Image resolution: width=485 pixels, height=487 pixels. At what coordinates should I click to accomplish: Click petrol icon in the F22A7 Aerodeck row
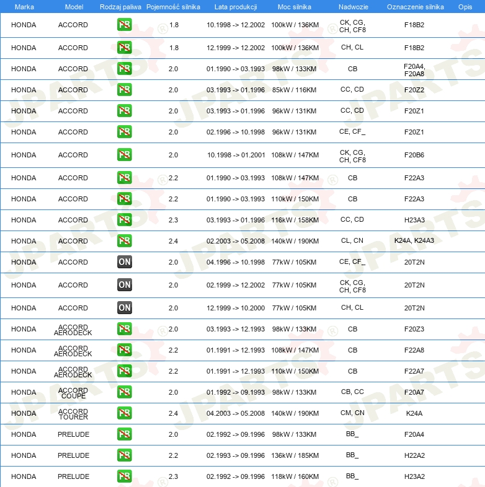pyautogui.click(x=125, y=371)
